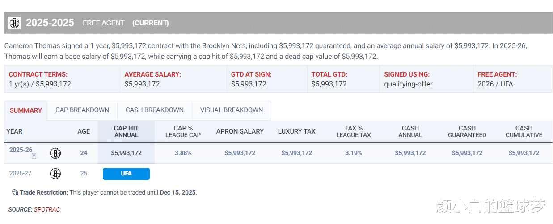This screenshot has width=553, height=224.
Task: Click the Cap Hit Annual column header
Action: click(x=127, y=131)
